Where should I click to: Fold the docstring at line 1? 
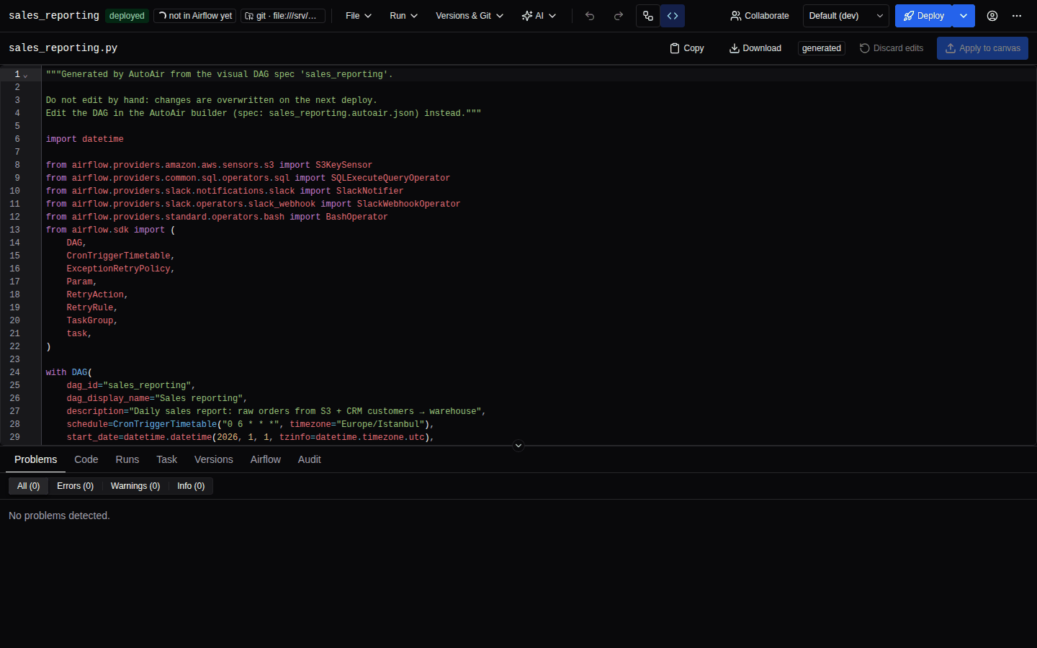26,75
